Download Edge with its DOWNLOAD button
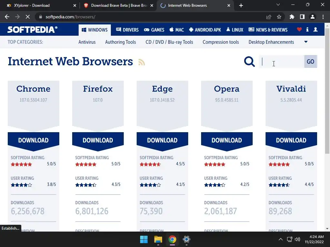330x247 pixels. (162, 140)
